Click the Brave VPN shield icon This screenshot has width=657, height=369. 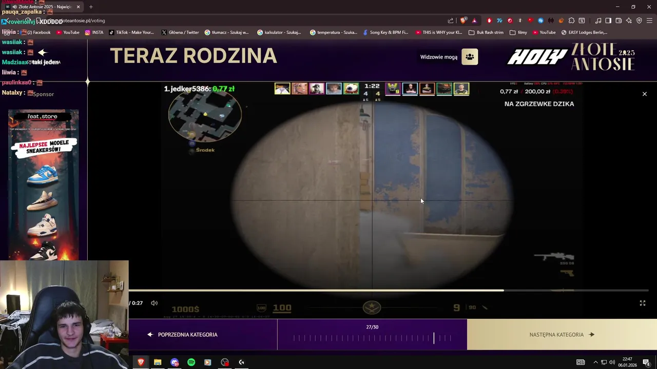click(x=639, y=20)
